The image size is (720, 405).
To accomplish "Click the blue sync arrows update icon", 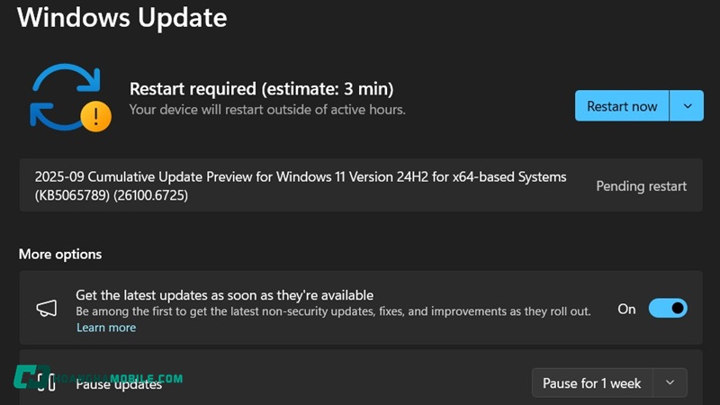I will (x=63, y=95).
